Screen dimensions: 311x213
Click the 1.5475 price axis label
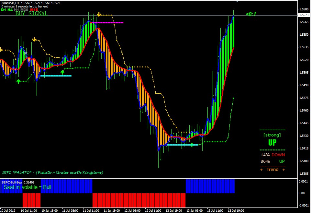click(304, 98)
